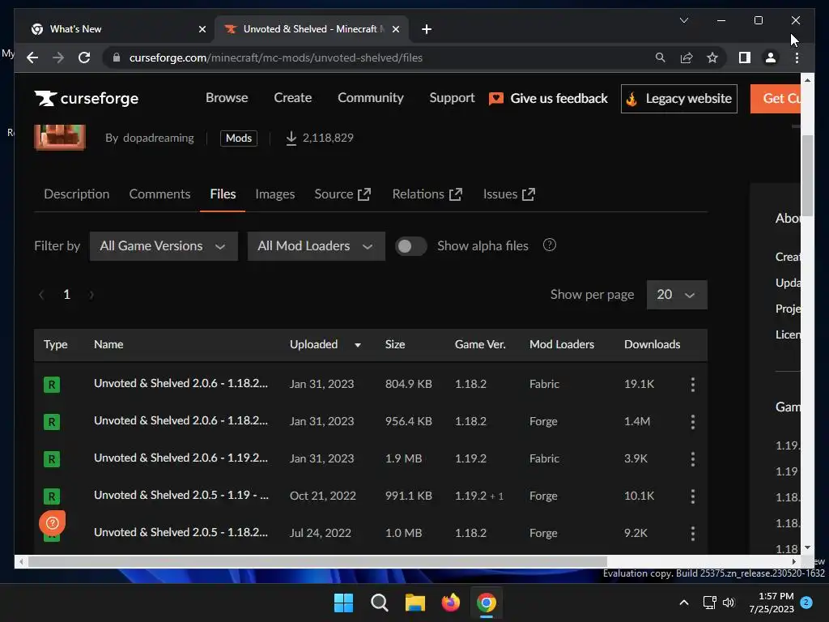This screenshot has height=622, width=829.
Task: Expand All Game Versions filter
Action: (164, 246)
